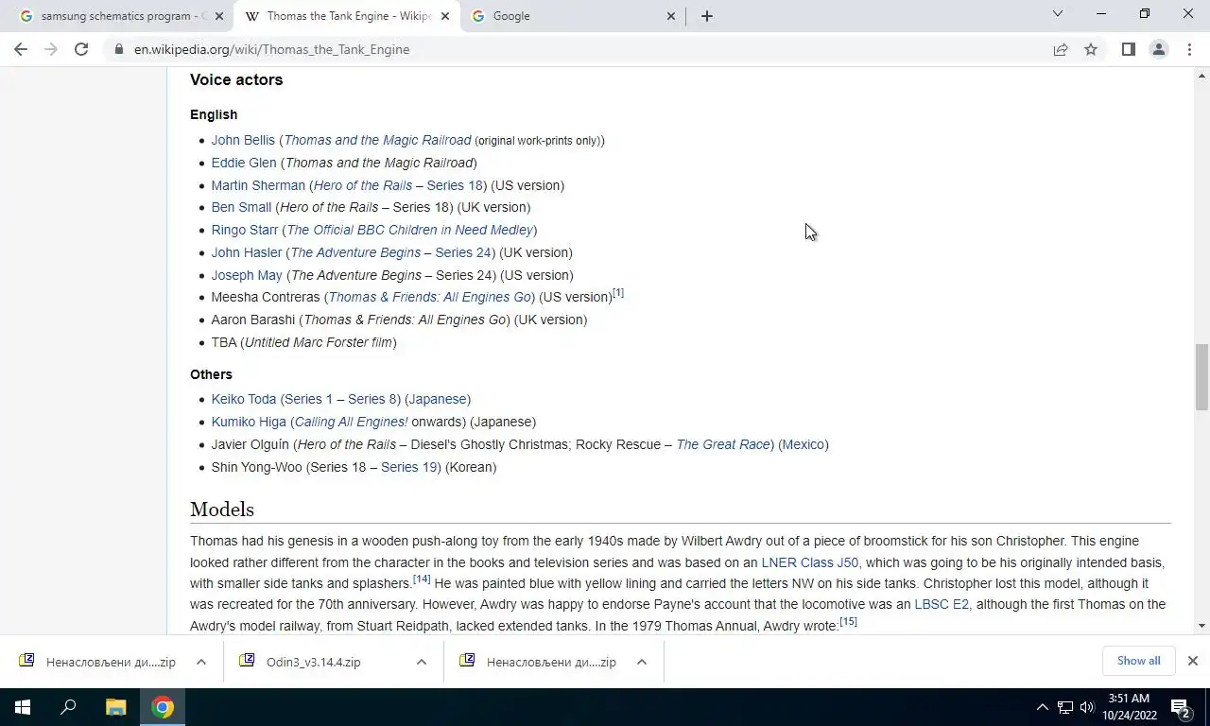Viewport: 1210px width, 726px height.
Task: Open The Great Race link
Action: [x=723, y=444]
